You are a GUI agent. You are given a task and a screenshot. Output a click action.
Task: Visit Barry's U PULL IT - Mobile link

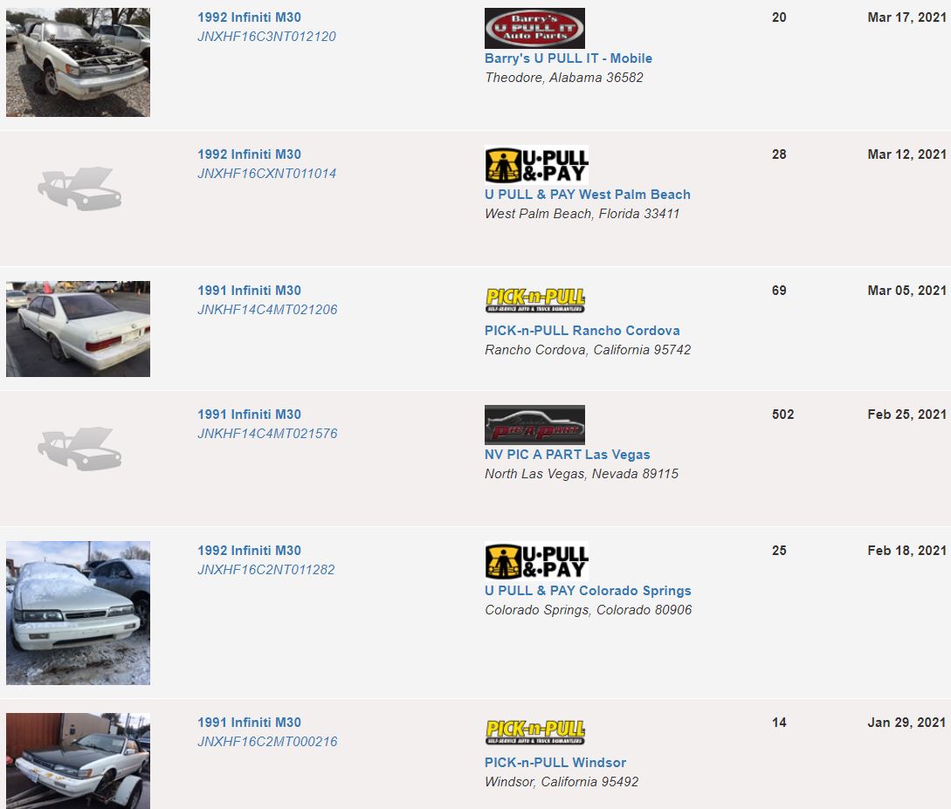(x=569, y=58)
